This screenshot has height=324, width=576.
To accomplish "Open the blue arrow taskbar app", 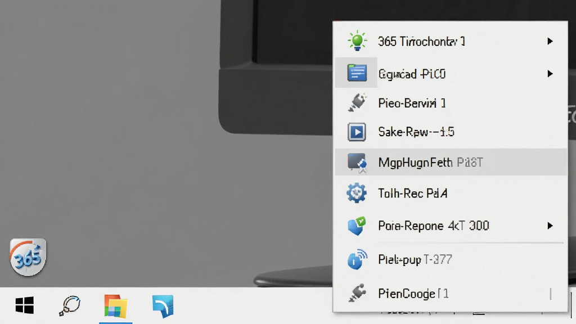I will (x=163, y=306).
